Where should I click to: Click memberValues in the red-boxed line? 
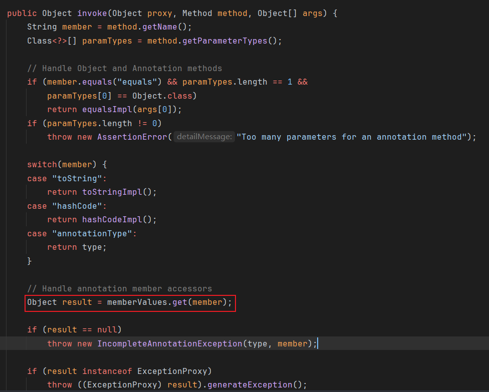(x=137, y=302)
